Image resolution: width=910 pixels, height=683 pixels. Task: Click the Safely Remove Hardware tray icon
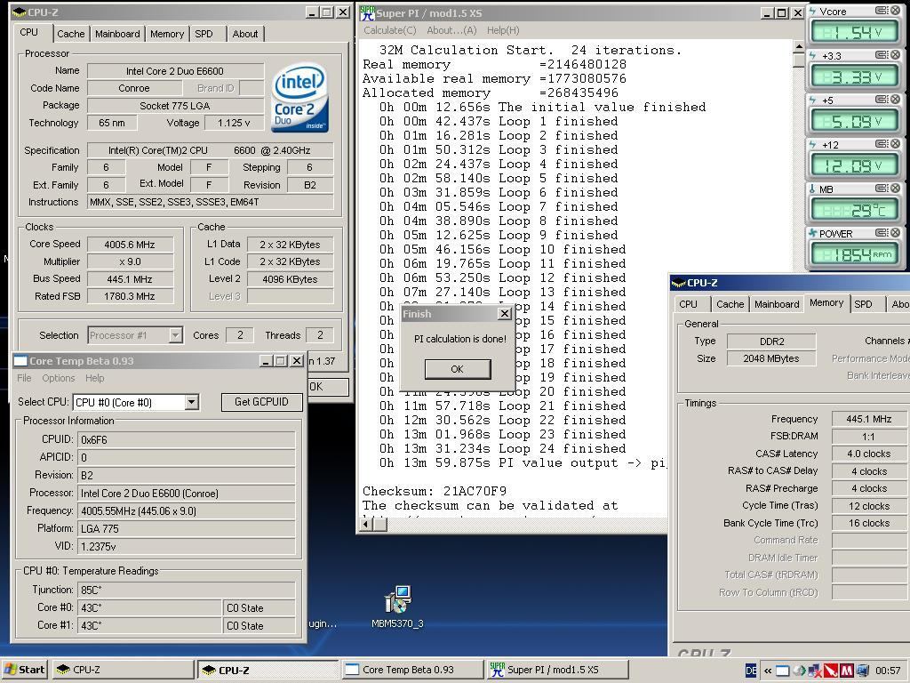tap(800, 671)
